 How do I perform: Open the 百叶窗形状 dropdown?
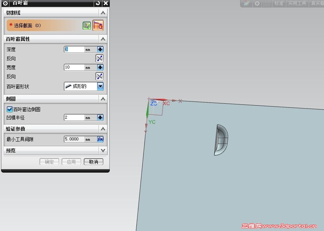coord(84,86)
